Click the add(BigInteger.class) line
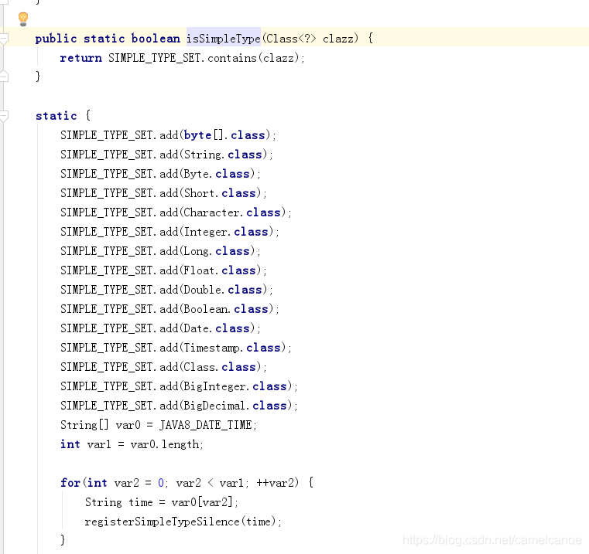 [x=179, y=386]
